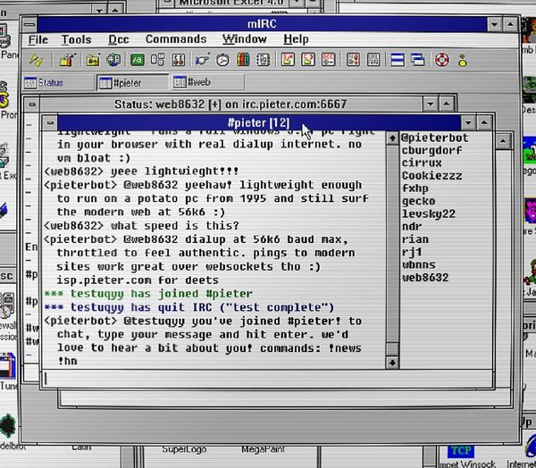
Task: Click the isp.pieter.com text in chat
Action: [x=104, y=280]
